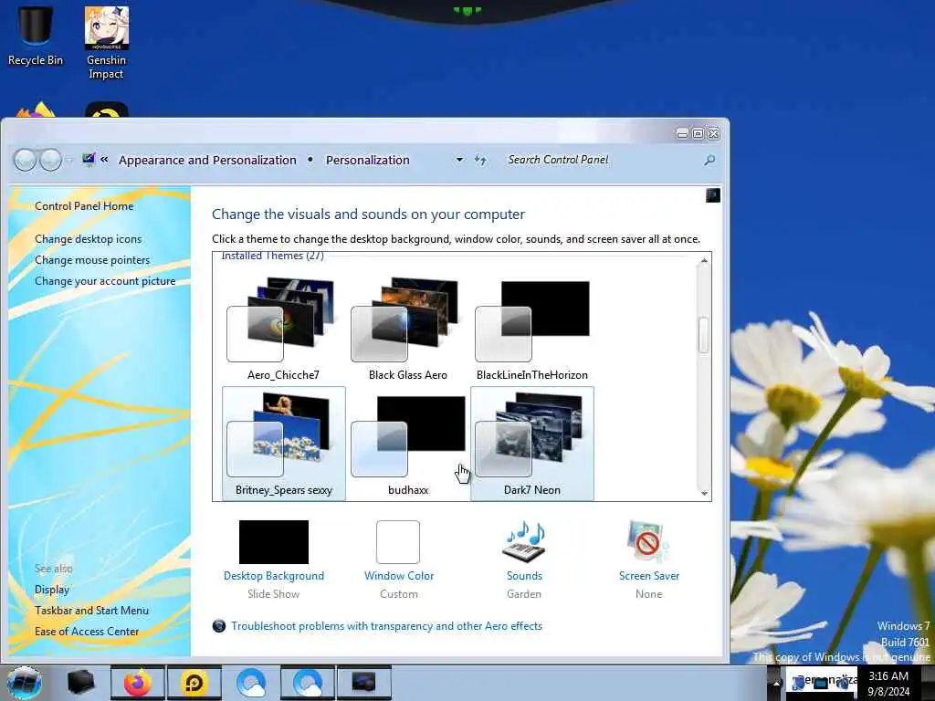Select the BlackLineInTheHorizon theme
Image resolution: width=935 pixels, height=701 pixels.
[532, 329]
